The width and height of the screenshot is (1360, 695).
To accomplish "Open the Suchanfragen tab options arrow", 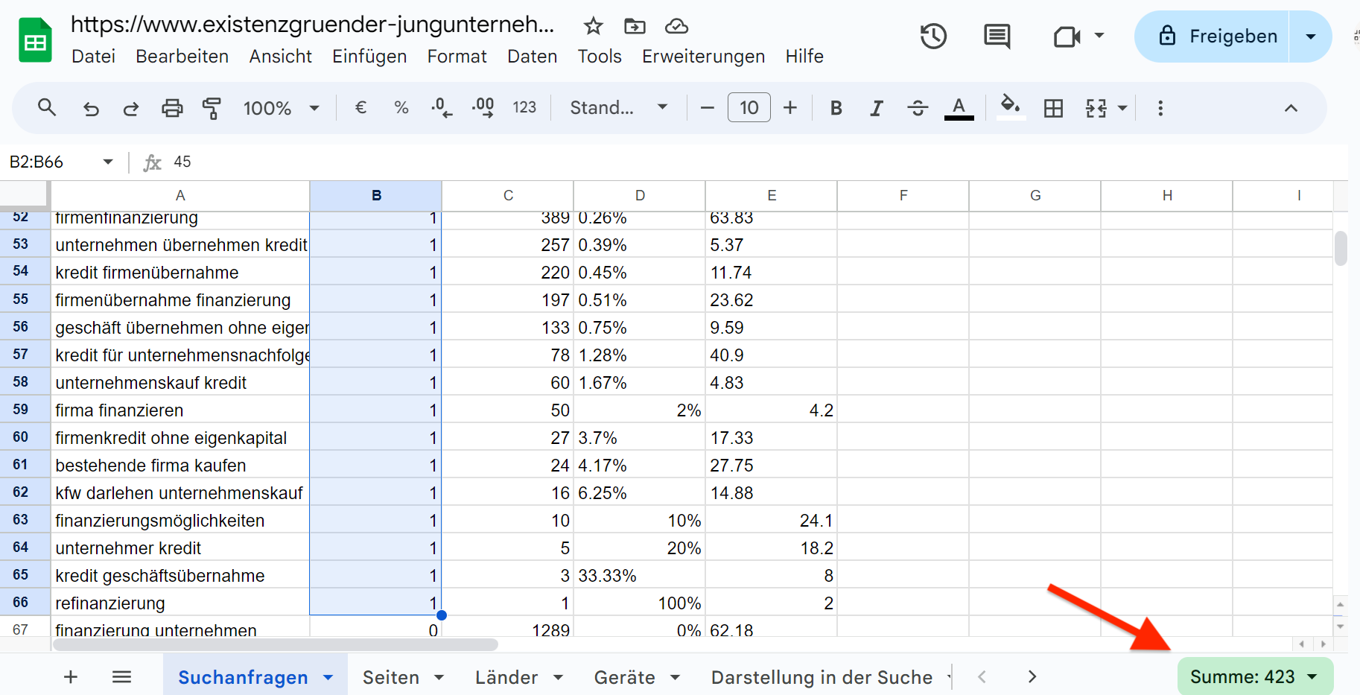I will [x=328, y=677].
